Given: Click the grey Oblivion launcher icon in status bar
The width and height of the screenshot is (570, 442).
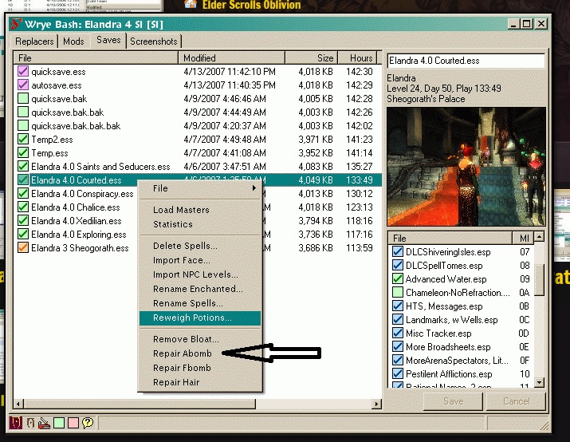Looking at the screenshot, I should tap(30, 422).
